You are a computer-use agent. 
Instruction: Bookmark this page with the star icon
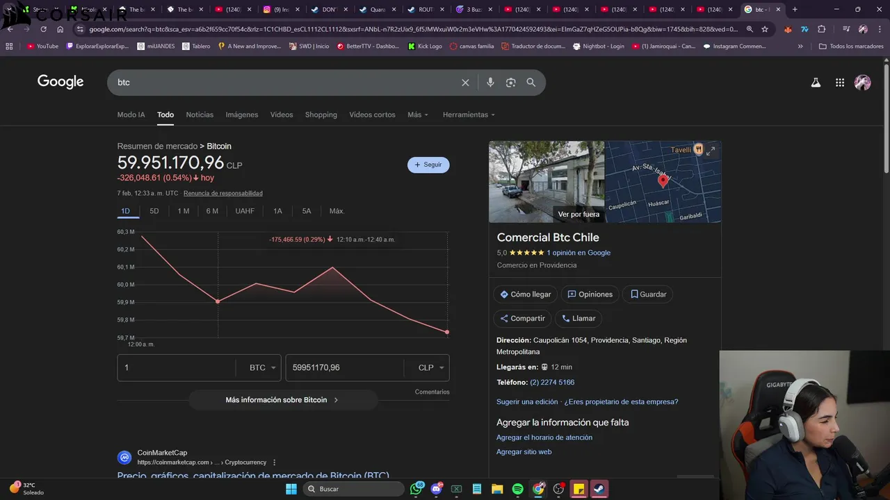pyautogui.click(x=765, y=29)
